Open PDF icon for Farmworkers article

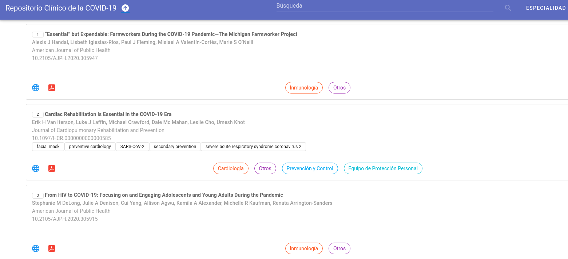click(52, 88)
